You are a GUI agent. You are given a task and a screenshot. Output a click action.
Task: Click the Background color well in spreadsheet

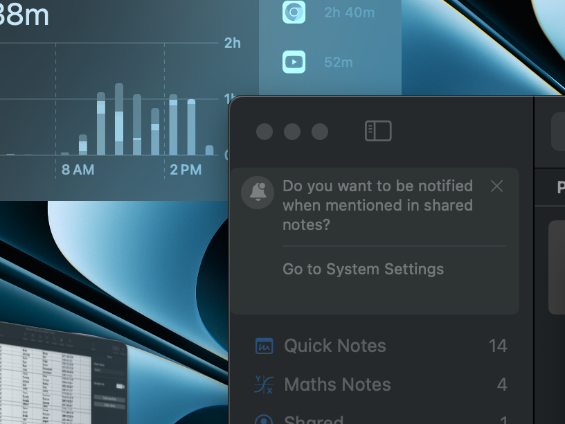119,386
